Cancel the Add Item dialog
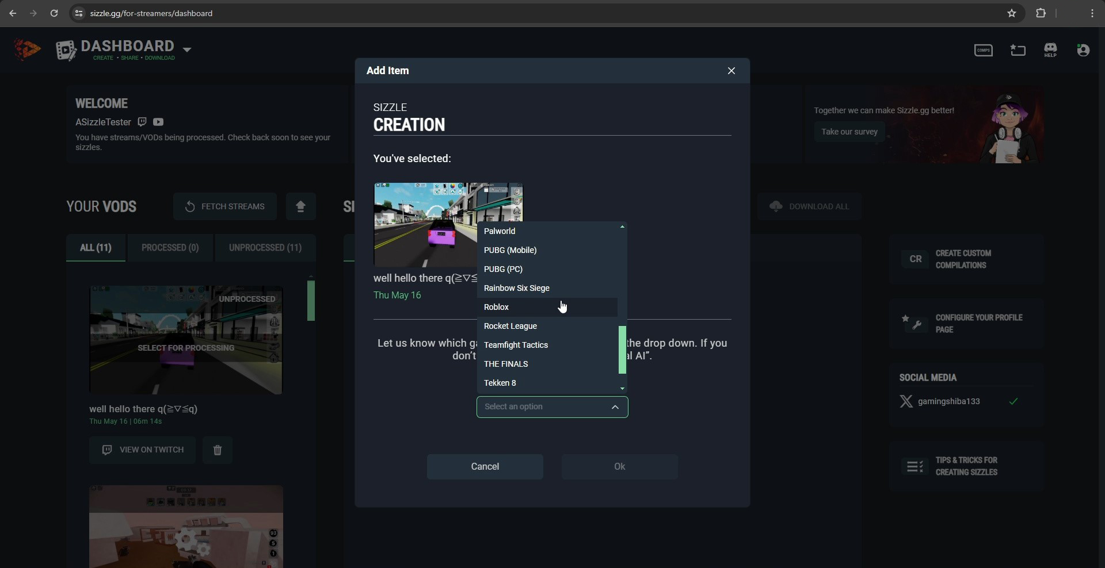Viewport: 1105px width, 568px height. pos(485,466)
